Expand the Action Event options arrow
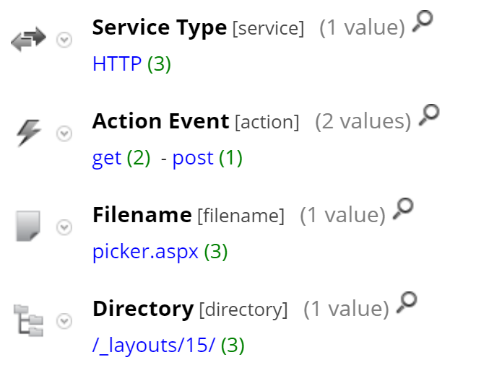 click(64, 133)
